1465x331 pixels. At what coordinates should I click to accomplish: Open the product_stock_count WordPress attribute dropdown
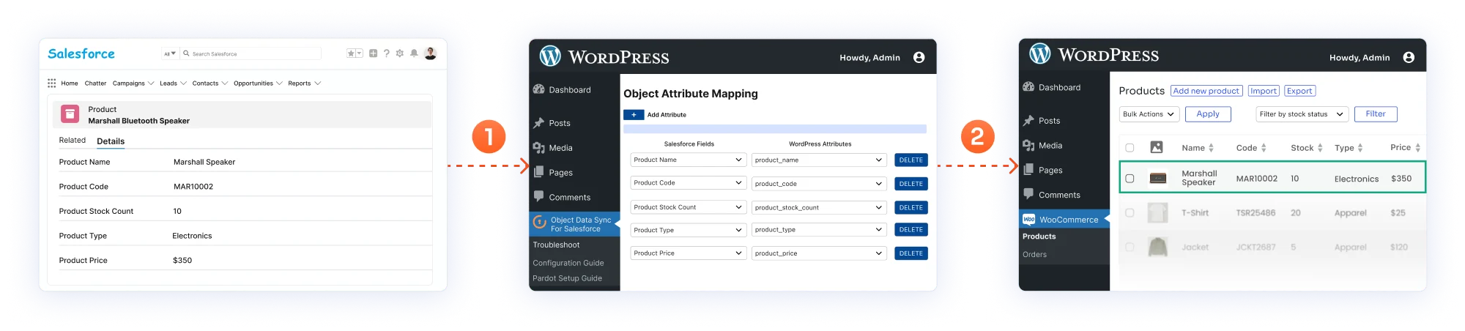(818, 208)
